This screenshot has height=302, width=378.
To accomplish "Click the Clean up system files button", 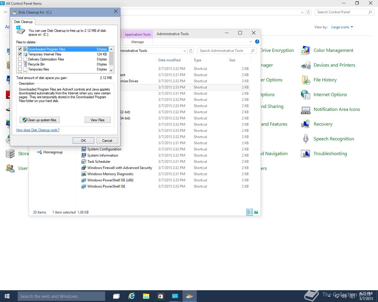I will pyautogui.click(x=40, y=120).
